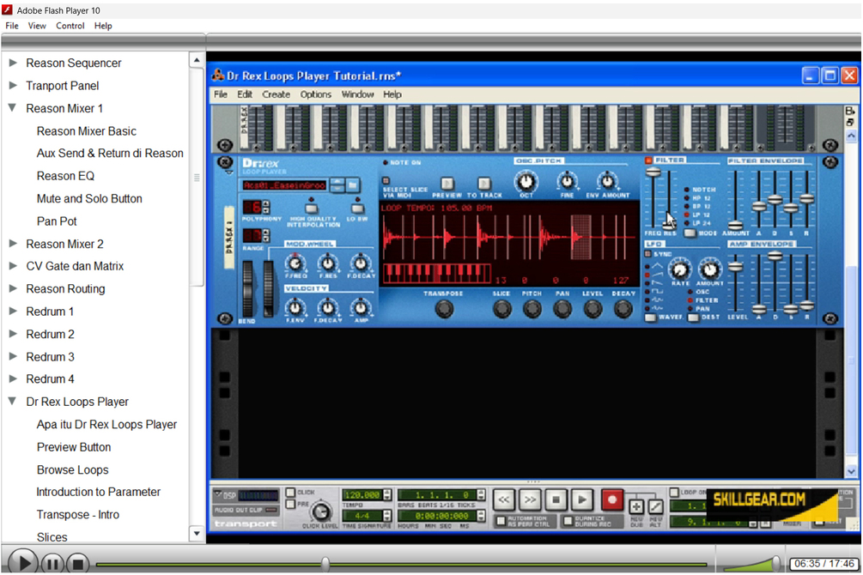Collapse the Reason Mixer 1 section
Viewport: 863px width, 575px height.
(x=12, y=108)
